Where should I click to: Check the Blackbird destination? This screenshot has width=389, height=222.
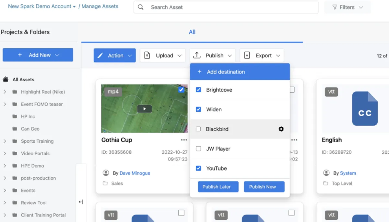pyautogui.click(x=198, y=129)
